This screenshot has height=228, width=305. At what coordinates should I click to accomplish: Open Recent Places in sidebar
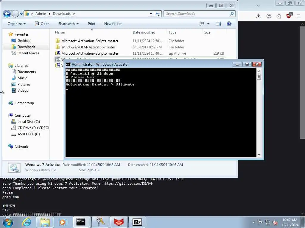pos(28,53)
